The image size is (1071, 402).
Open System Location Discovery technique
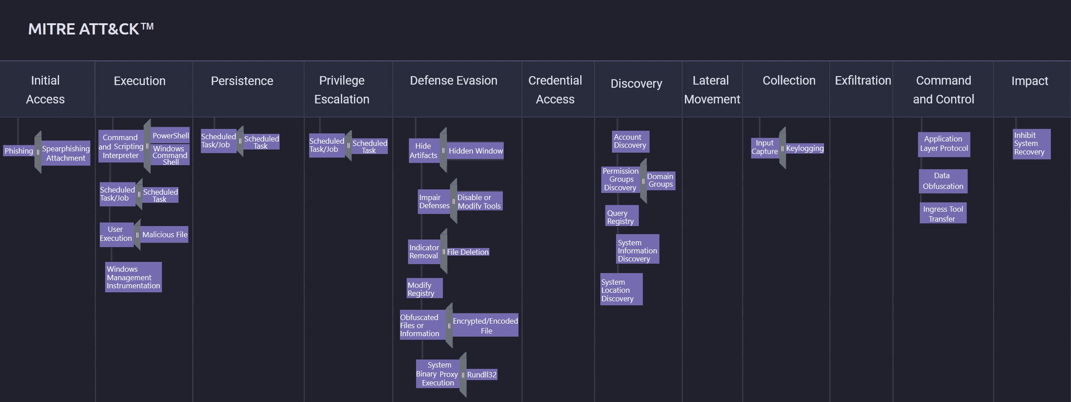(621, 290)
